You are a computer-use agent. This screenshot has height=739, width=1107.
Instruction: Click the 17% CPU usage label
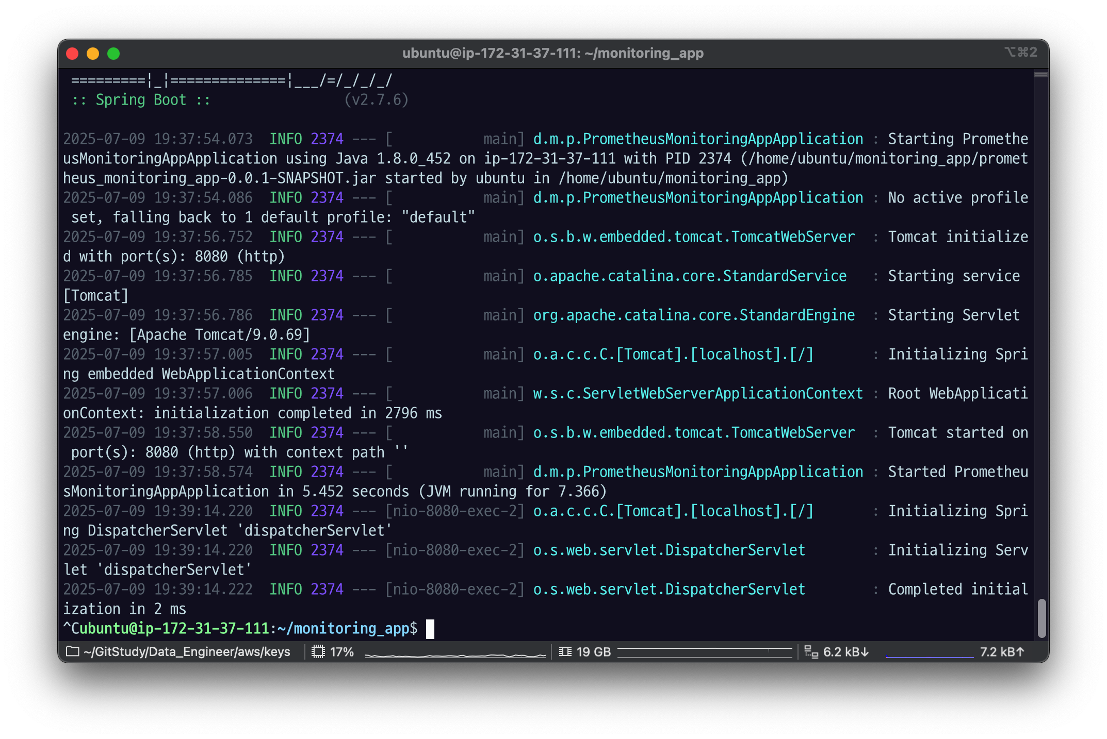(341, 652)
